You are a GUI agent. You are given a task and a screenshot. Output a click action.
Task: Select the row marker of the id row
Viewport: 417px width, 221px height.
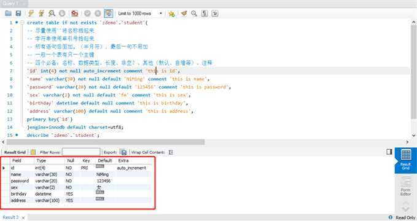[4, 168]
